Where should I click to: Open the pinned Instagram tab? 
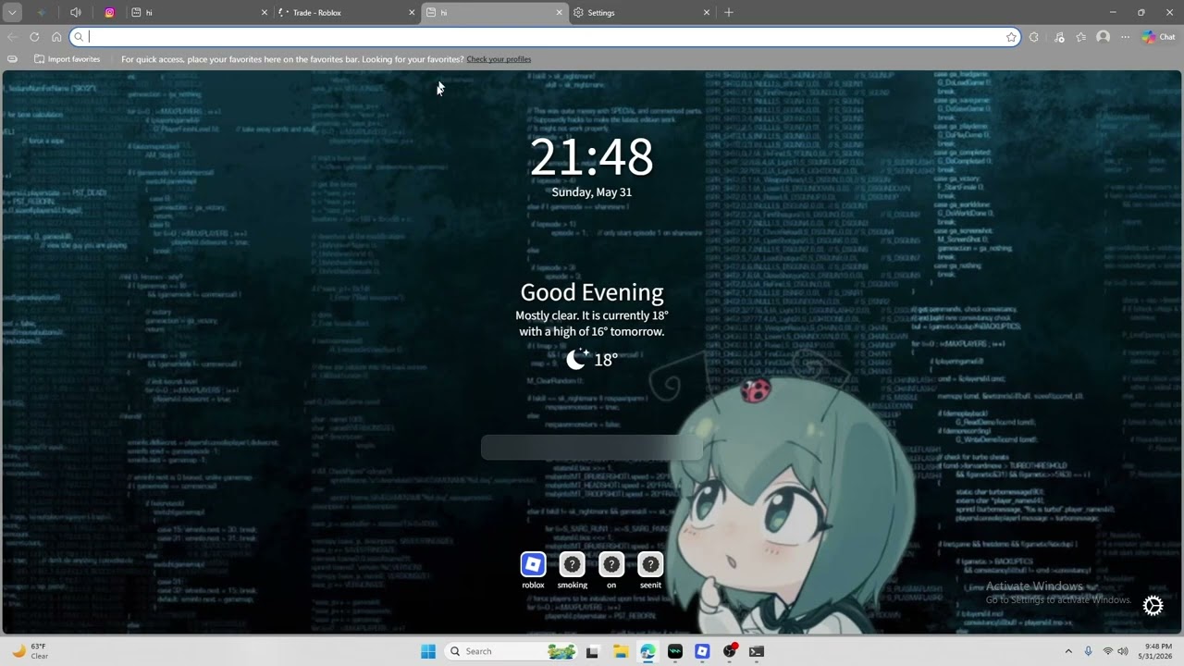click(109, 13)
